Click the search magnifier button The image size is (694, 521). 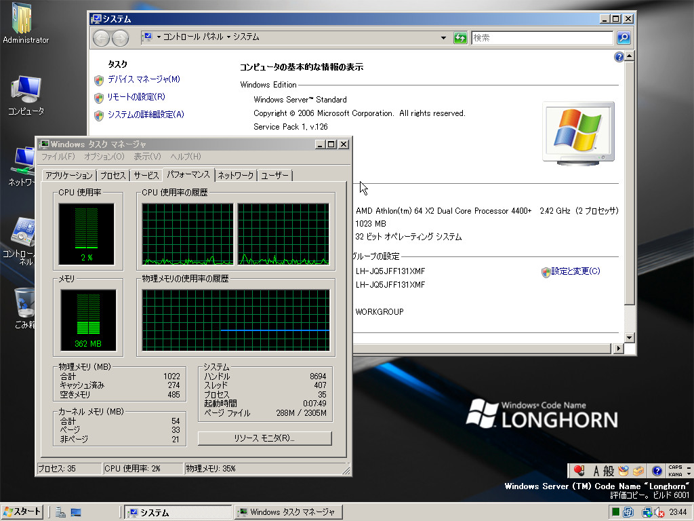click(624, 38)
